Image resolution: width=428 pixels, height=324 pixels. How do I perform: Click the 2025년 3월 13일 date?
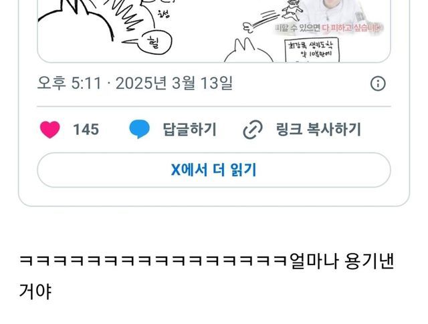pyautogui.click(x=174, y=84)
